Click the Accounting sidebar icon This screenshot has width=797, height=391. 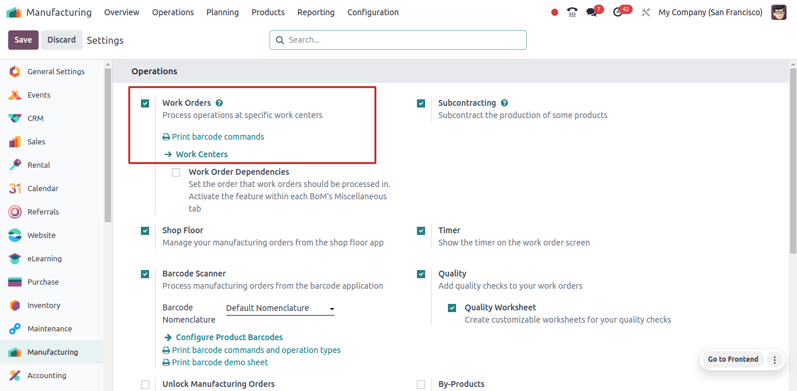(15, 375)
